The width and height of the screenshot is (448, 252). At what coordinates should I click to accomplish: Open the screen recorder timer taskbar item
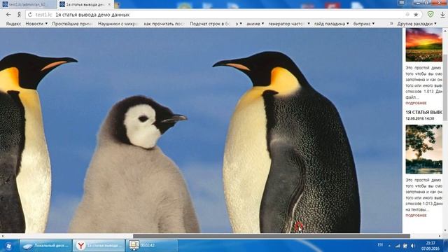point(151,246)
